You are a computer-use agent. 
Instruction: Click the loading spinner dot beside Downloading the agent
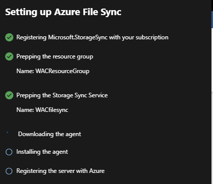click(8, 133)
